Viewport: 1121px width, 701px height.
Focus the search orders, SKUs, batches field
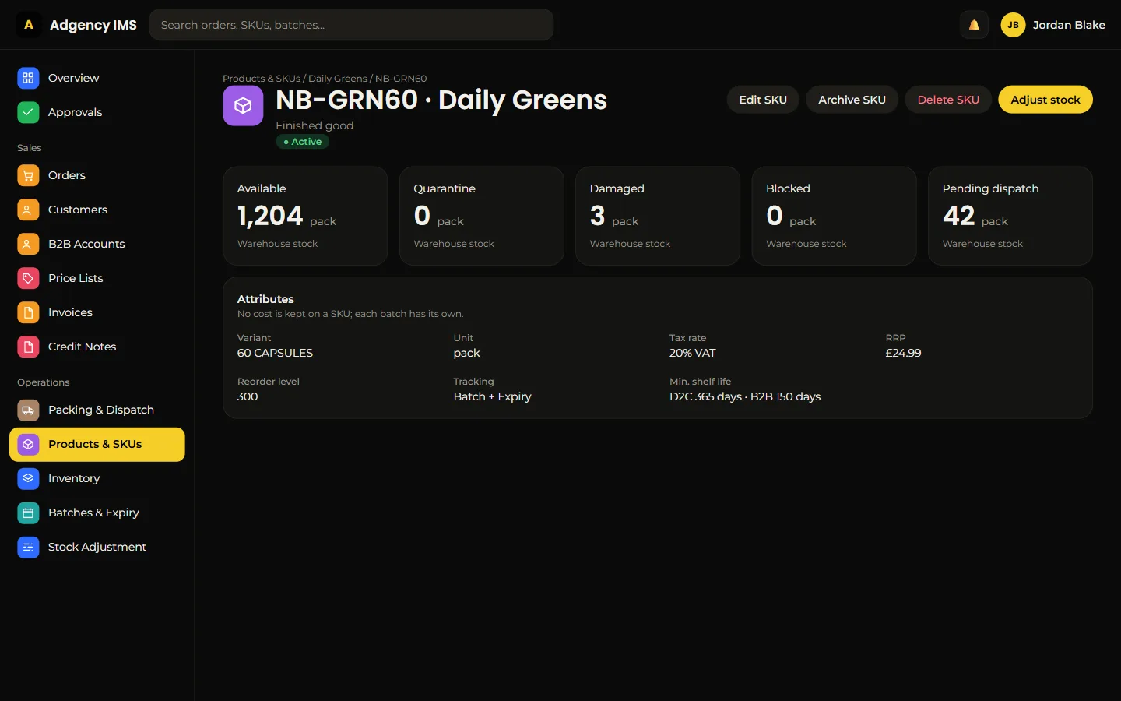click(351, 25)
